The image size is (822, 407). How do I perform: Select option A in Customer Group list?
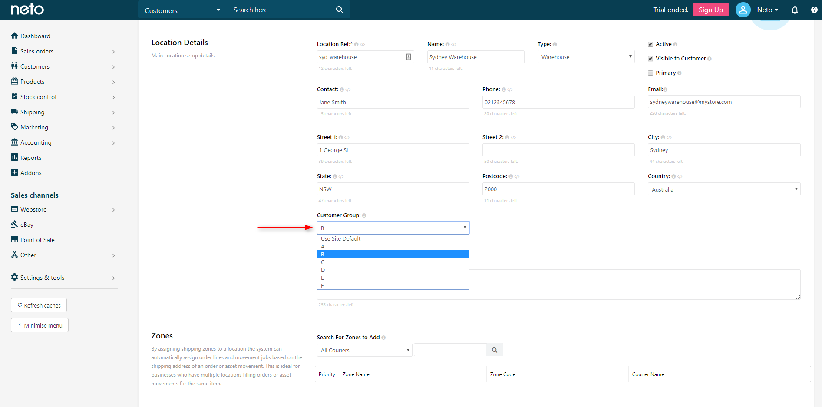click(393, 246)
